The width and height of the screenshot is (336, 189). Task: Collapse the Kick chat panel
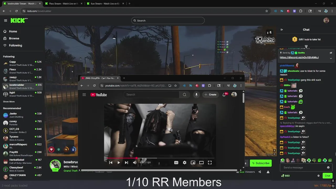click(x=282, y=30)
